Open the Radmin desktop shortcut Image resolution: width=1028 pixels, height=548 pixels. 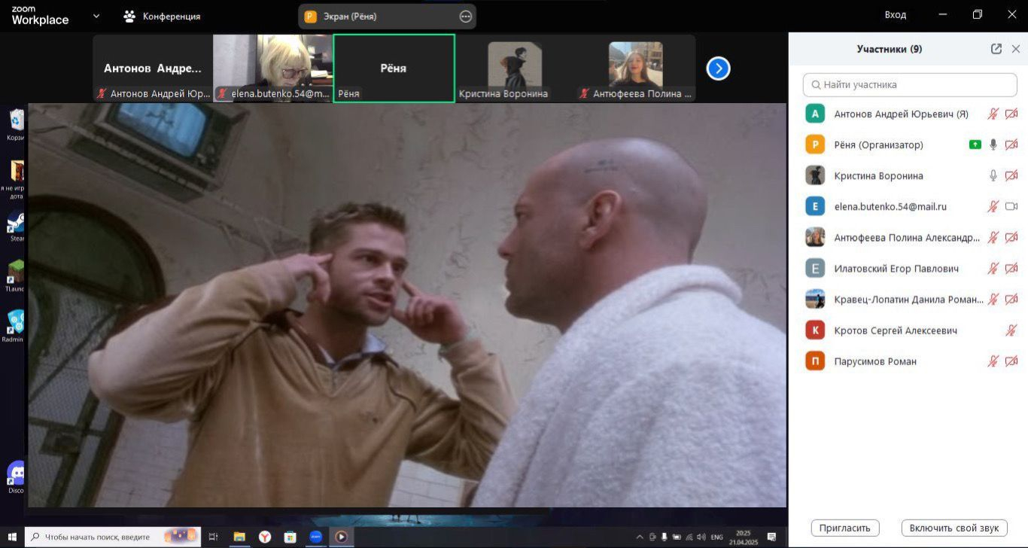tap(15, 325)
